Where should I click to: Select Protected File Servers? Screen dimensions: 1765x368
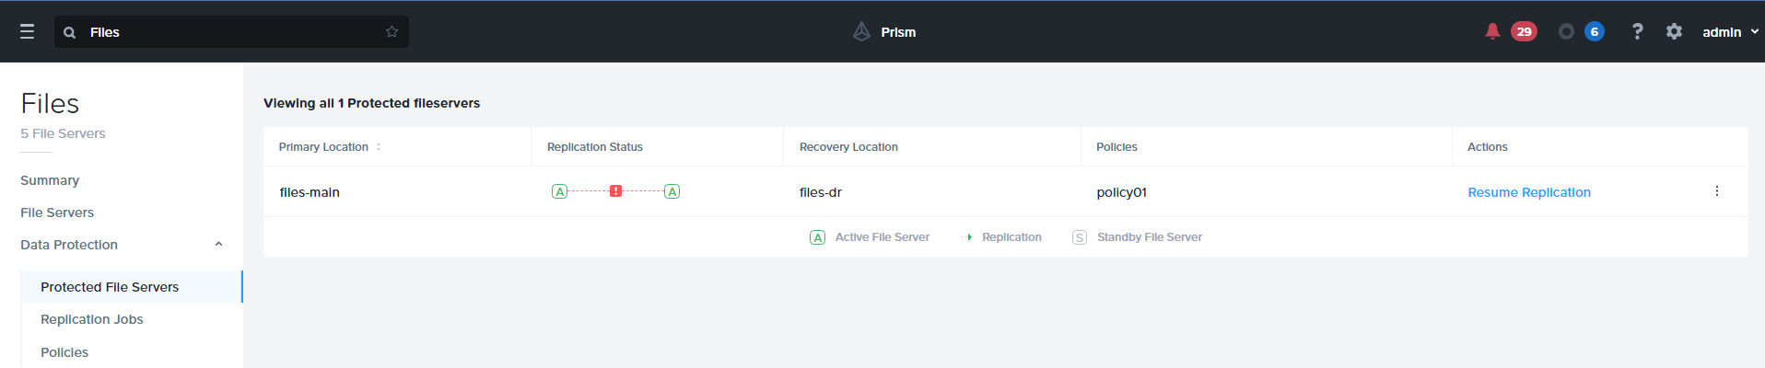[x=131, y=287]
